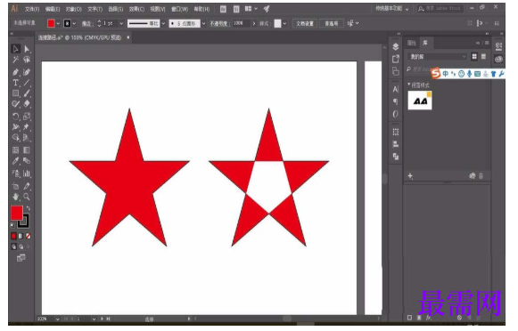The image size is (518, 331).
Task: Select the Puppet Warp pin tool
Action: [27, 127]
